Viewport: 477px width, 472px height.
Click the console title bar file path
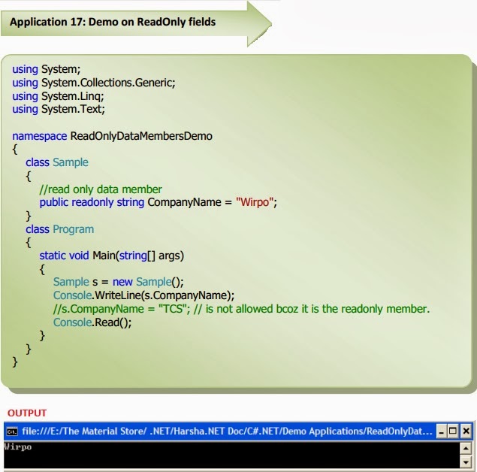pos(227,431)
